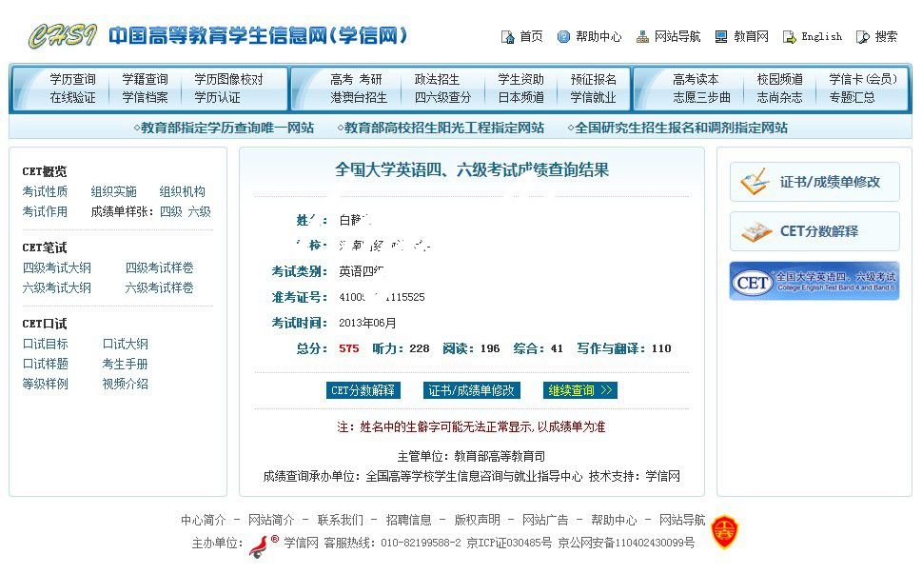Open the 考试作用 link
The image size is (922, 574).
pos(45,211)
